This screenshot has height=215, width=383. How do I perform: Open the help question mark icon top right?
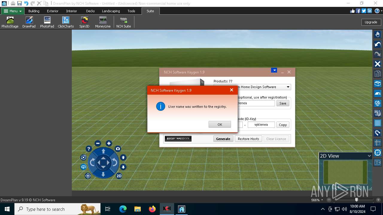[x=377, y=11]
